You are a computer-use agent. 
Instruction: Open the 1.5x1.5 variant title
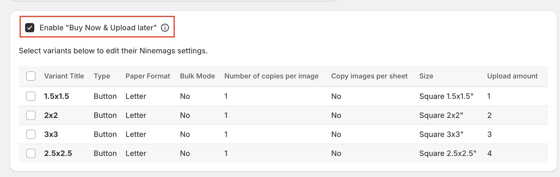[x=57, y=96]
